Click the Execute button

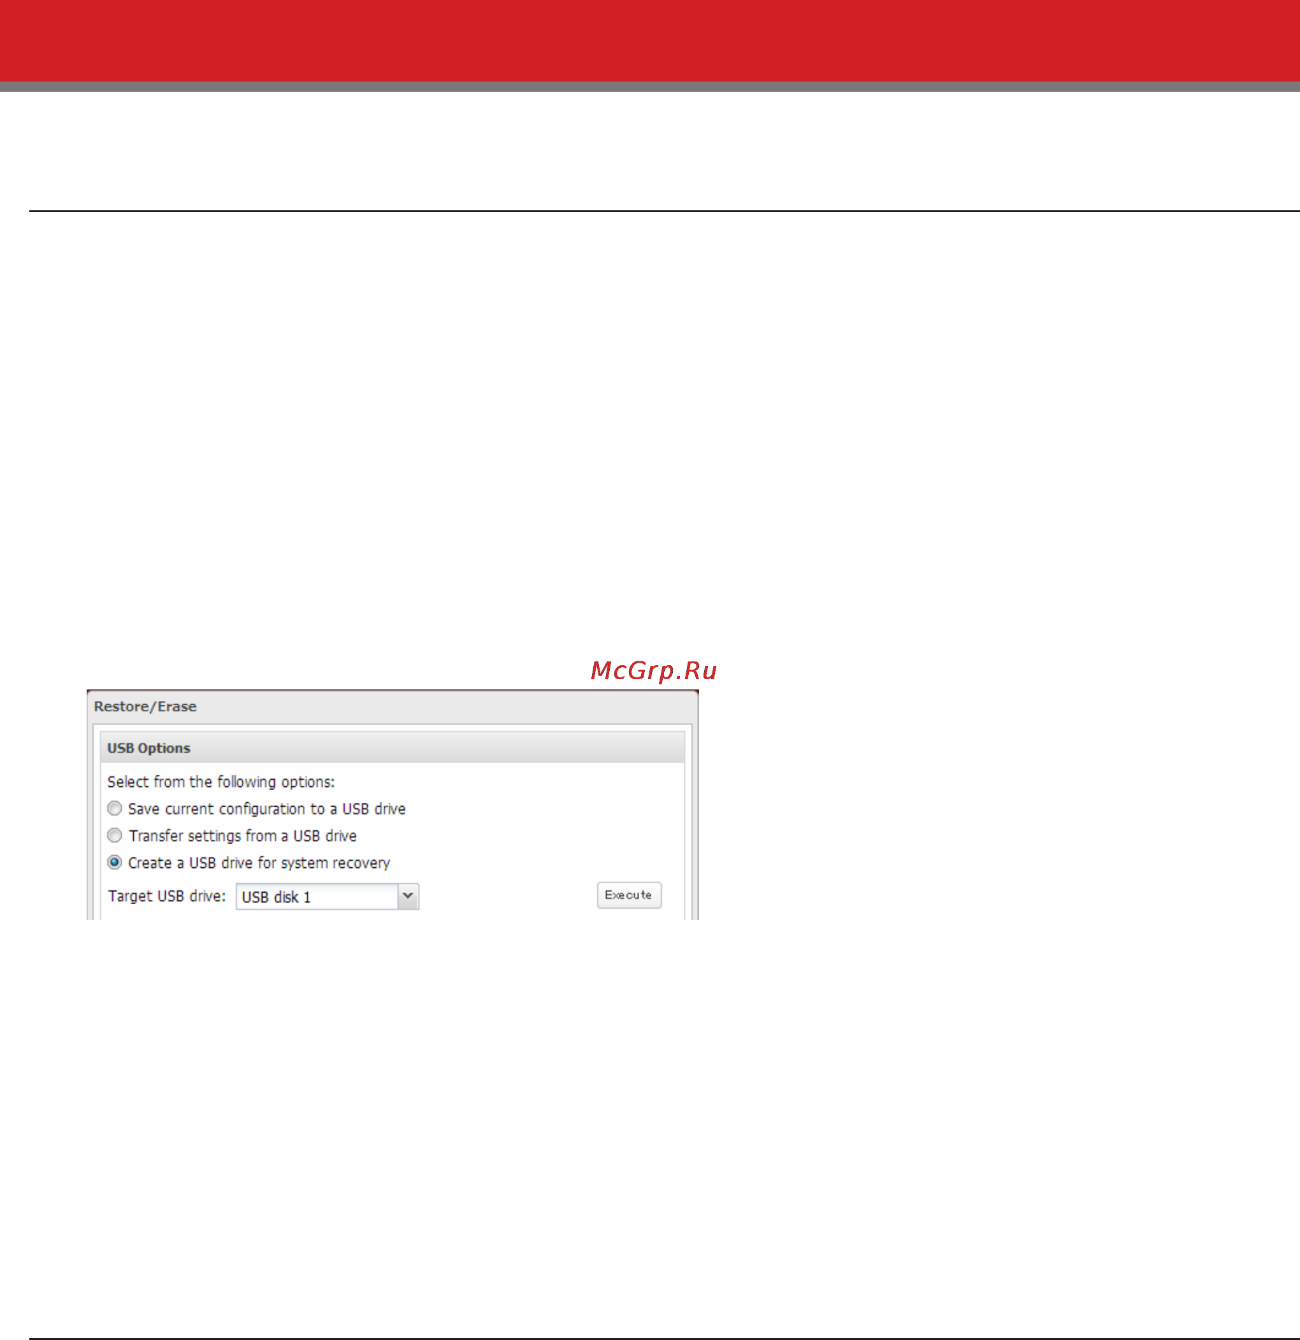628,895
